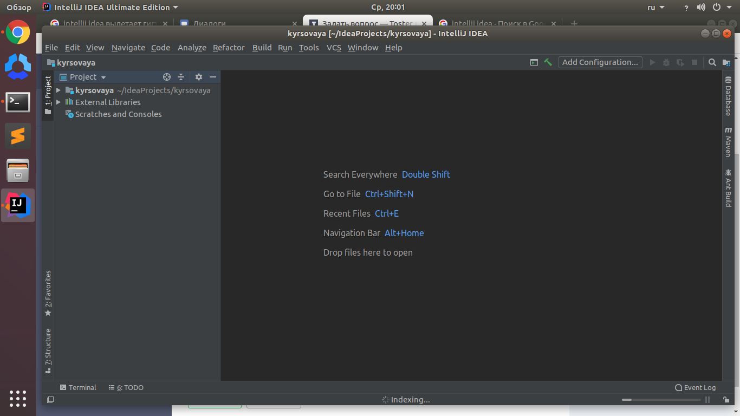This screenshot has height=416, width=740.
Task: Open the Help menu
Action: pyautogui.click(x=394, y=48)
